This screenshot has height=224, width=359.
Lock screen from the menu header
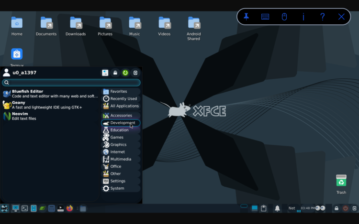115,73
